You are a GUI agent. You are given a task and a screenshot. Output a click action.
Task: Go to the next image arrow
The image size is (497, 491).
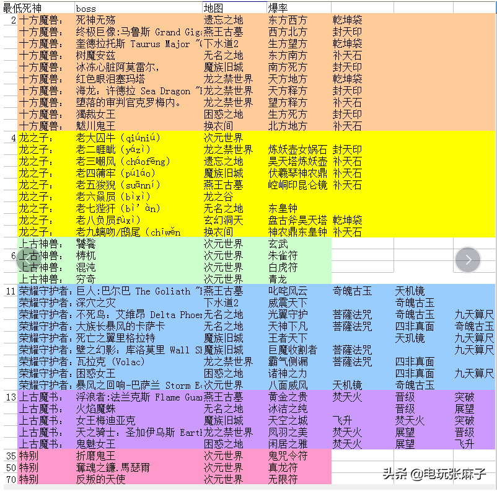[x=468, y=260]
